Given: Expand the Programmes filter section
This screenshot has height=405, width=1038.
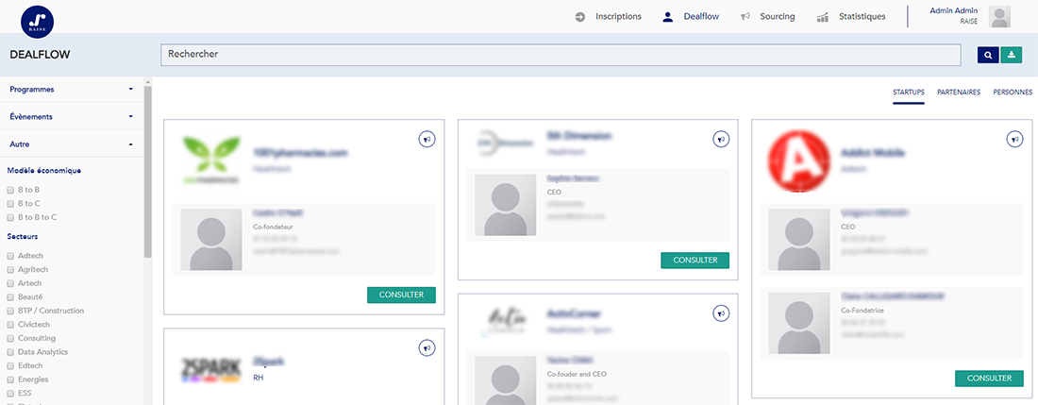Looking at the screenshot, I should pos(71,90).
